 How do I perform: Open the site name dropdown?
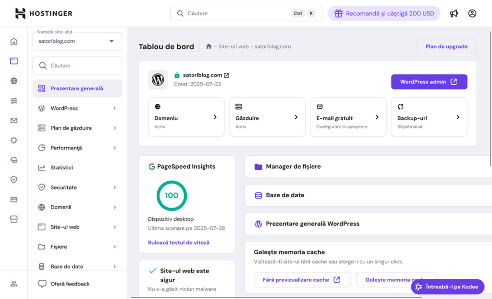(x=77, y=41)
